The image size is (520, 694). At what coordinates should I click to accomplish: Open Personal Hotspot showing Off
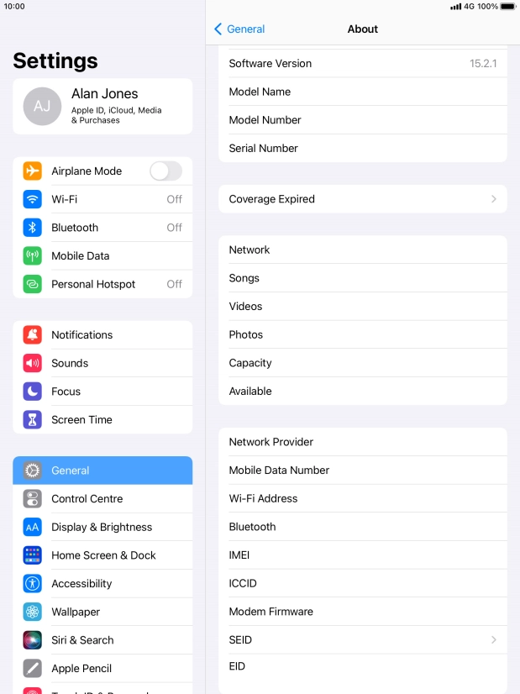102,284
